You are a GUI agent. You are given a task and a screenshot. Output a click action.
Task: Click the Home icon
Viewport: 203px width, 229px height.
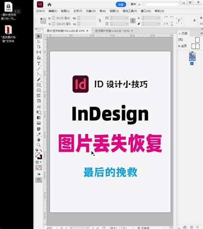click(49, 4)
